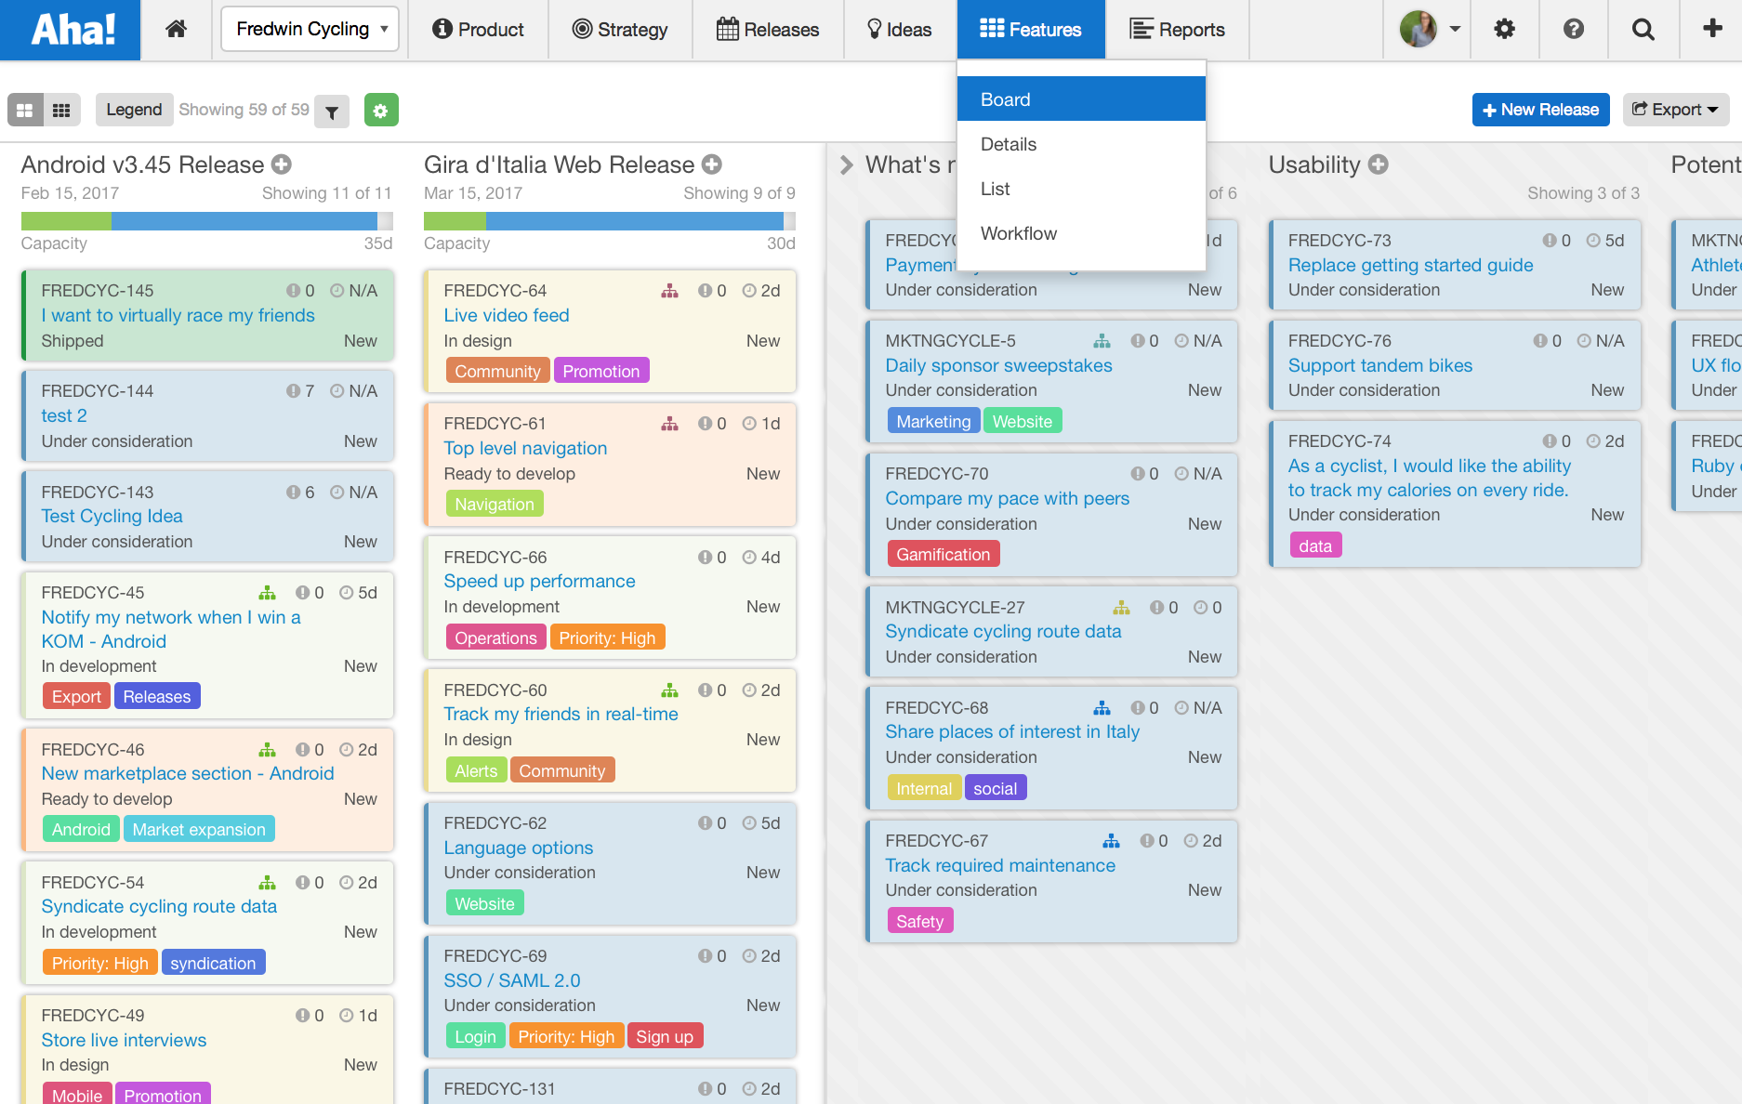
Task: Open the Ideas lightbulb section
Action: pos(898,29)
